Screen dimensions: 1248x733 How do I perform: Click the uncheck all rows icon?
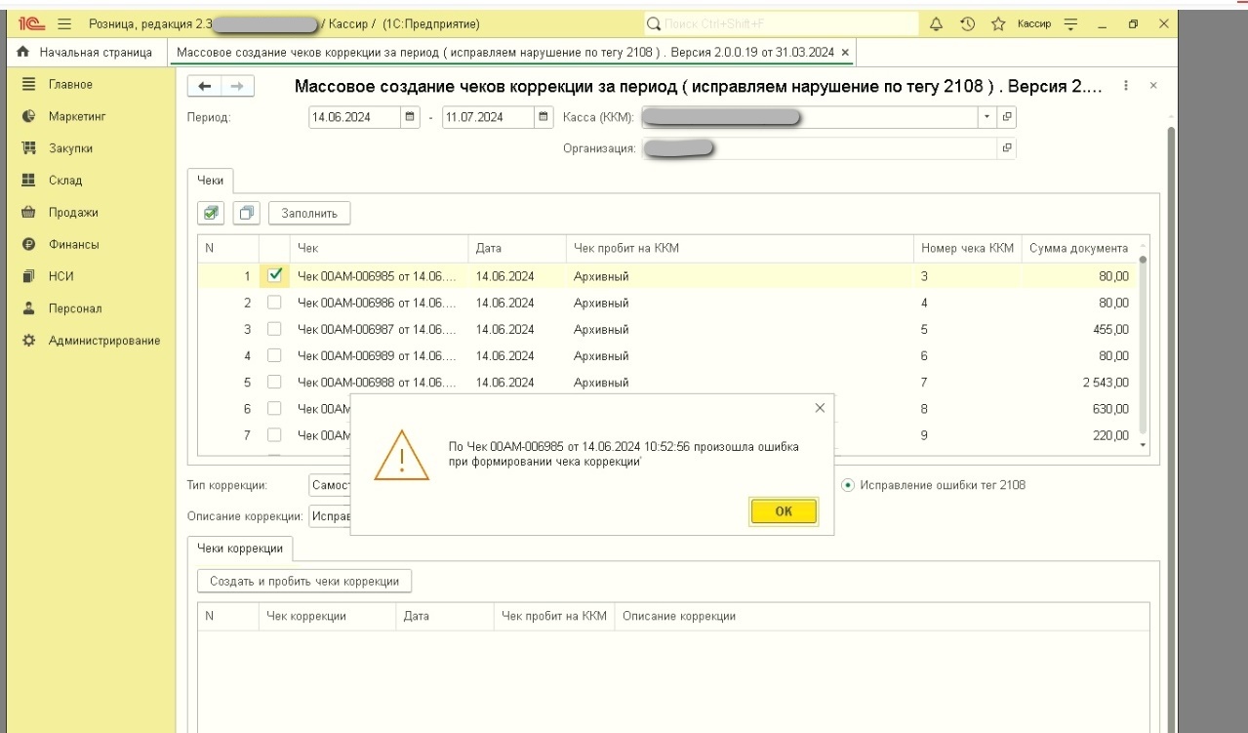245,212
